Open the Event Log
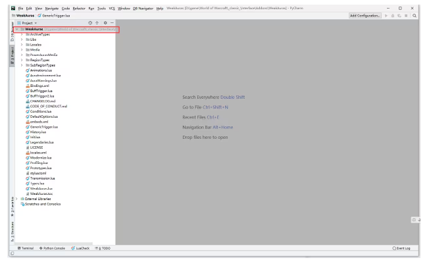This screenshot has height=262, width=431. pyautogui.click(x=401, y=248)
